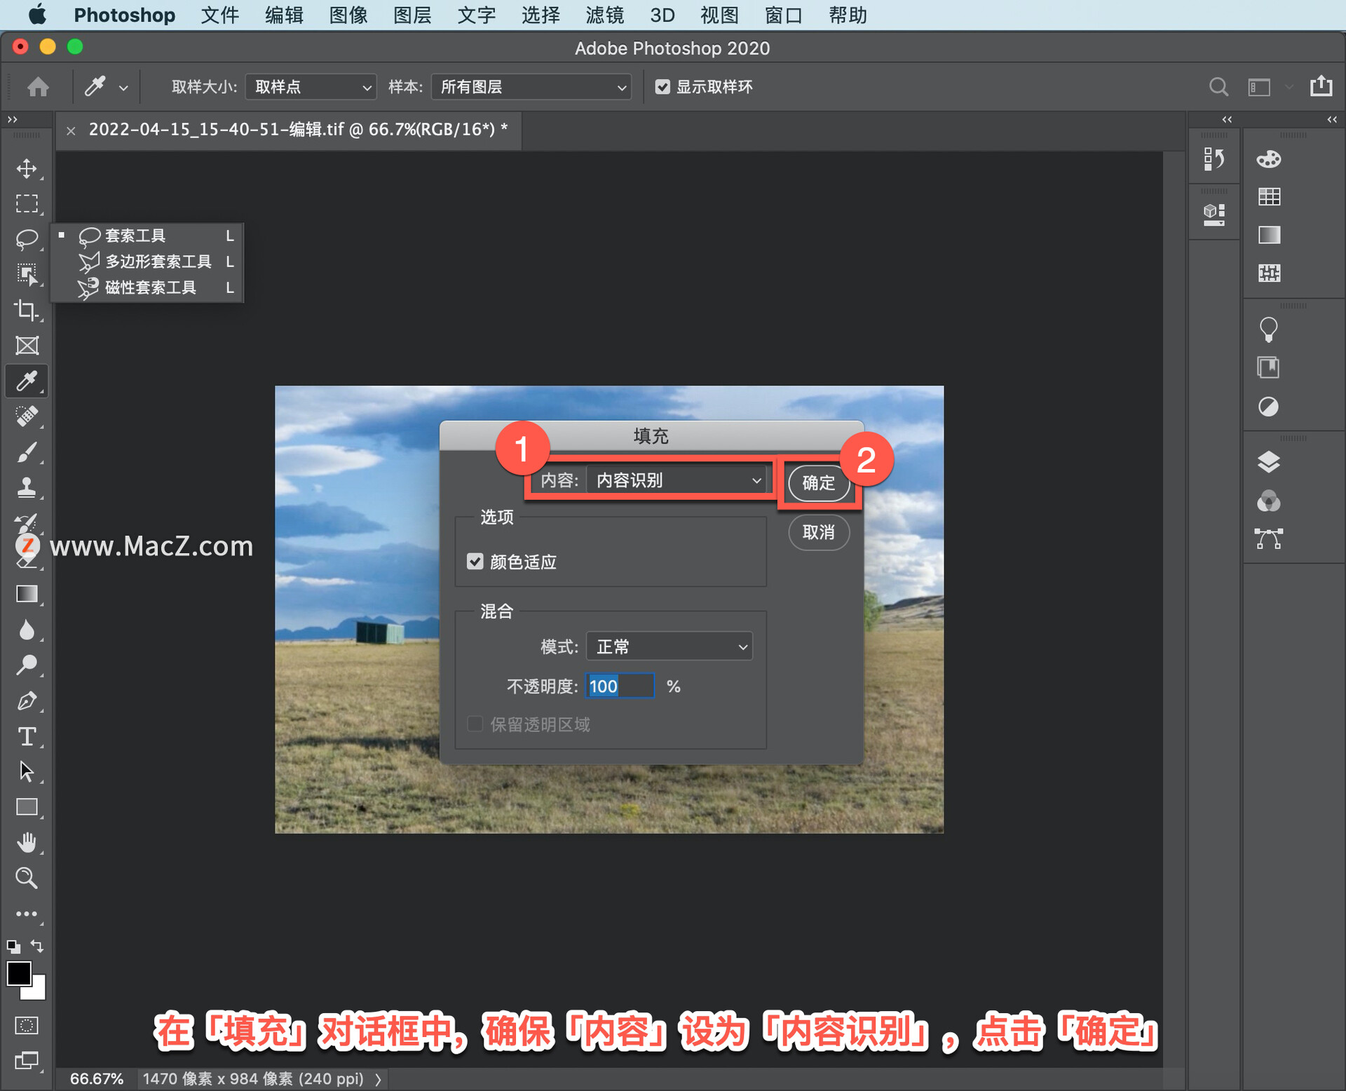The image size is (1346, 1091).
Task: Expand the status bar info arrow
Action: (x=379, y=1079)
